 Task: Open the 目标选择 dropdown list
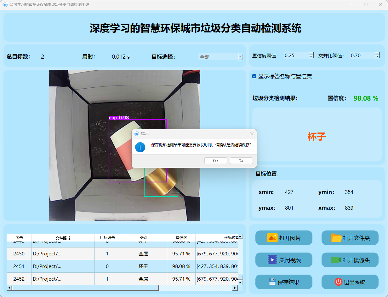coord(240,57)
